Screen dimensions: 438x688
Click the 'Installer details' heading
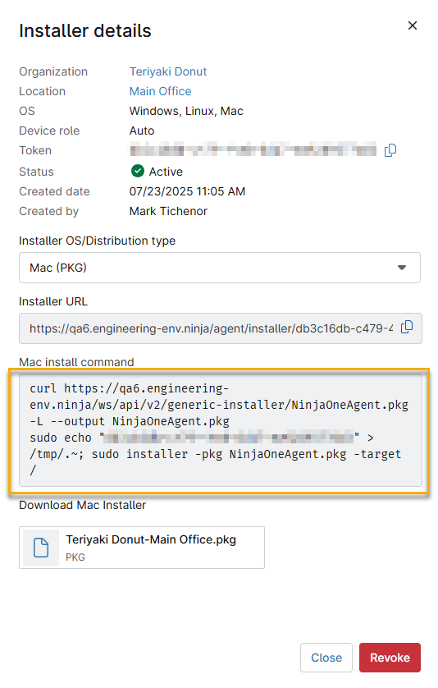(x=85, y=30)
